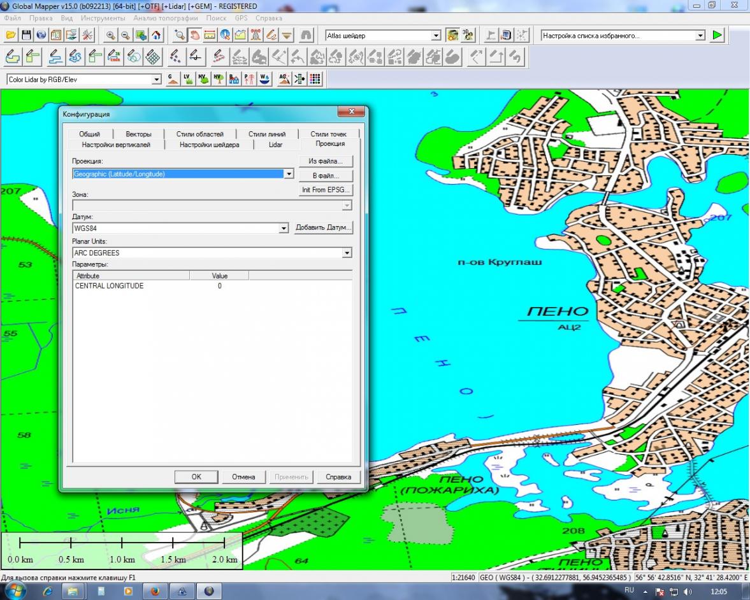Image resolution: width=750 pixels, height=600 pixels.
Task: Select the Measure ruler tool
Action: 210,35
